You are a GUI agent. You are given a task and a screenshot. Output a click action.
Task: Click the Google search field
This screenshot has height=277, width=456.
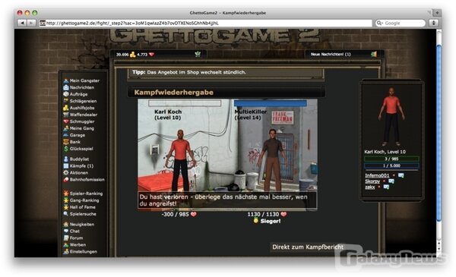(x=401, y=23)
